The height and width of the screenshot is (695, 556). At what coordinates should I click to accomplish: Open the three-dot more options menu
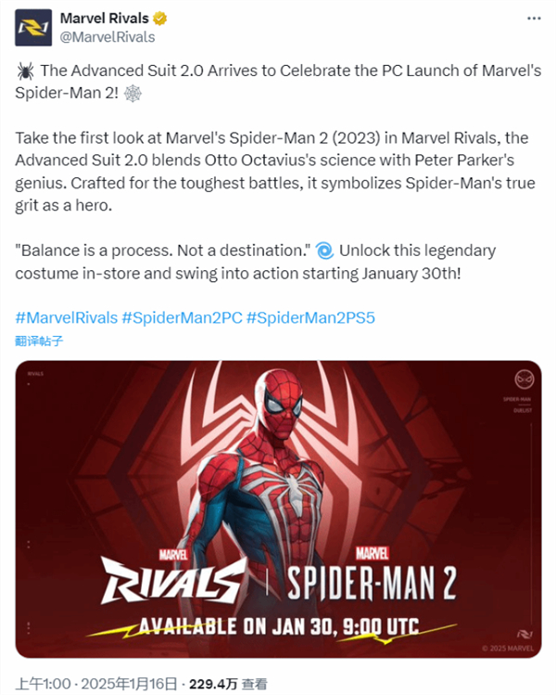(534, 19)
